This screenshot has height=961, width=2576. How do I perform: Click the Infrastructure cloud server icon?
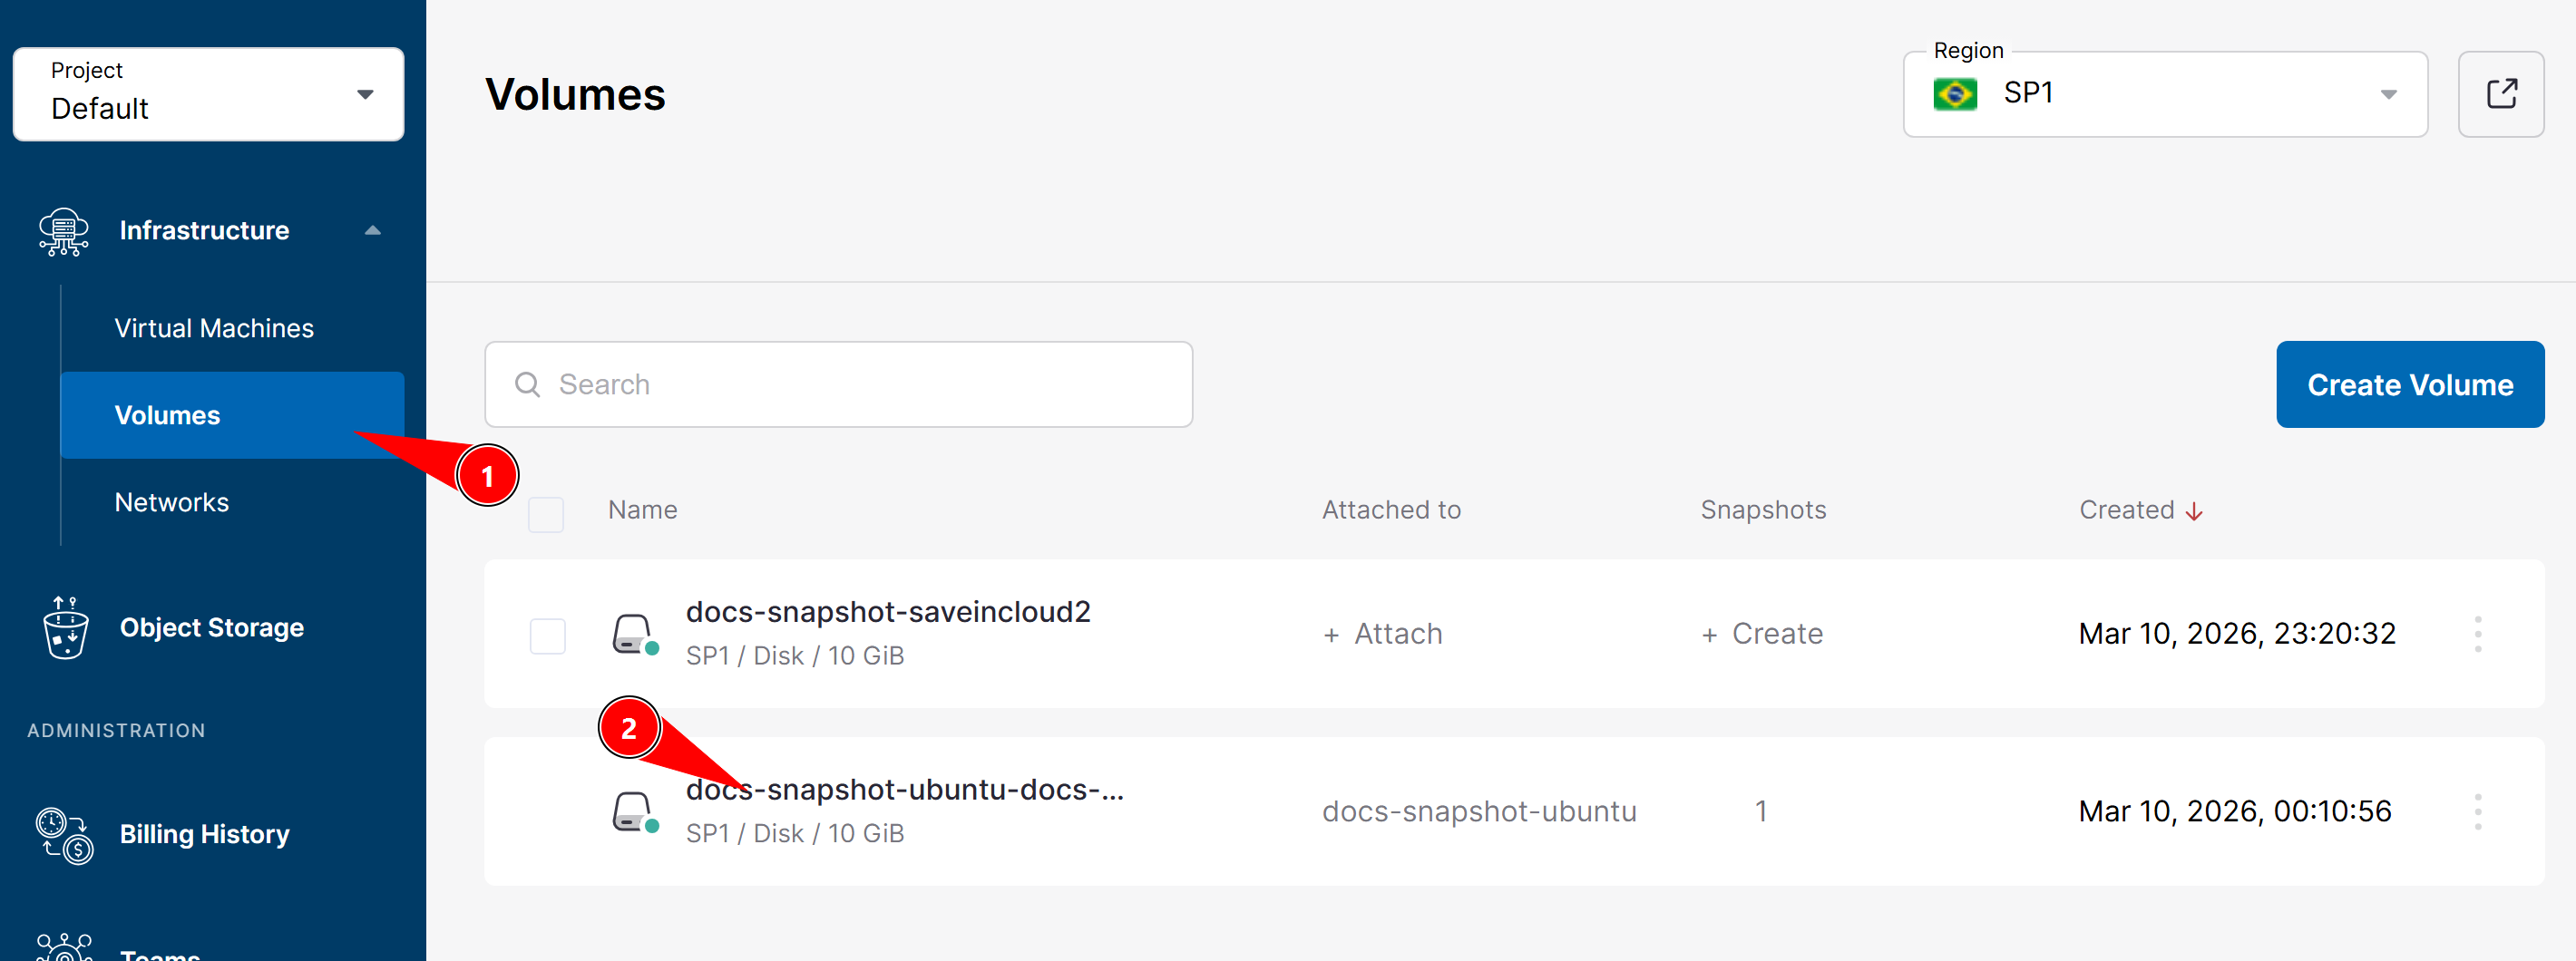pos(63,231)
